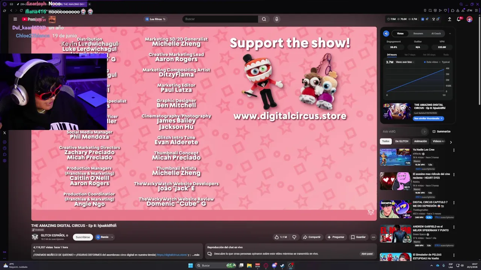The width and height of the screenshot is (481, 270).
Task: Open options for ANDREW GARFIELD video
Action: pos(454,227)
